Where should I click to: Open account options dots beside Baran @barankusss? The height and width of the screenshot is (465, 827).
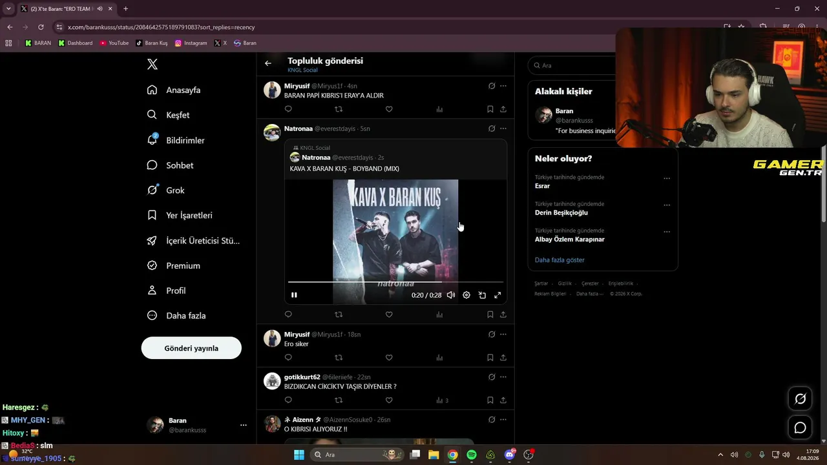tap(244, 425)
